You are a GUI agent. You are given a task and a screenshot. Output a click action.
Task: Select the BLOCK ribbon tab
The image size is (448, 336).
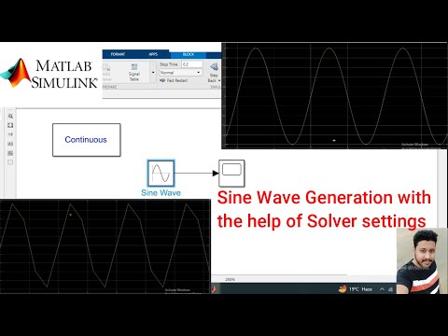(189, 54)
